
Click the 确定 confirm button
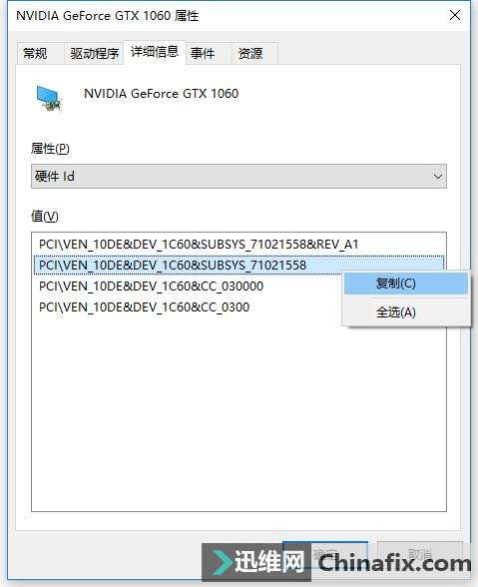[x=325, y=554]
